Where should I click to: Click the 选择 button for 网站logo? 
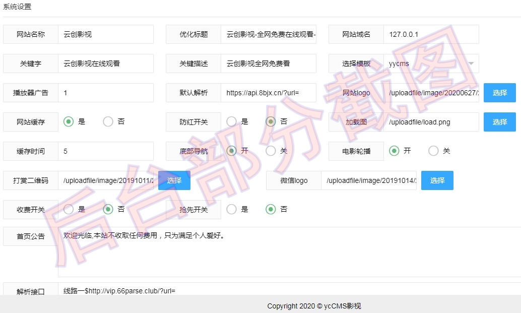[499, 93]
